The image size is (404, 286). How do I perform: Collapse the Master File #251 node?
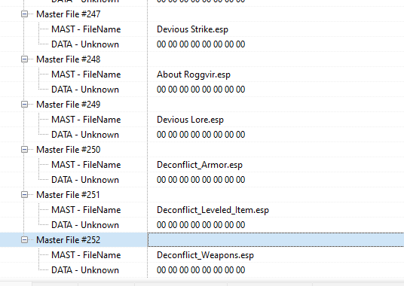[x=24, y=195]
